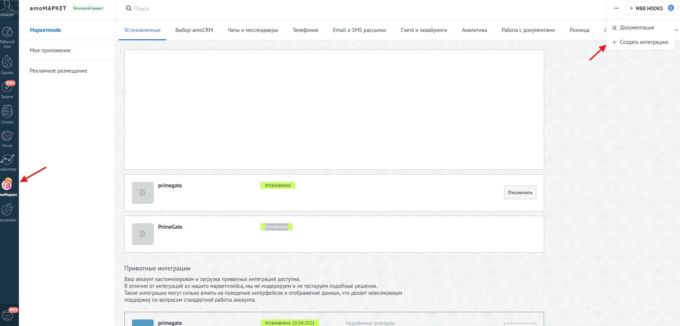
Task: Click primegate name in installed card
Action: [170, 186]
